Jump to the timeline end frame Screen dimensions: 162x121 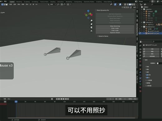(x=68, y=99)
